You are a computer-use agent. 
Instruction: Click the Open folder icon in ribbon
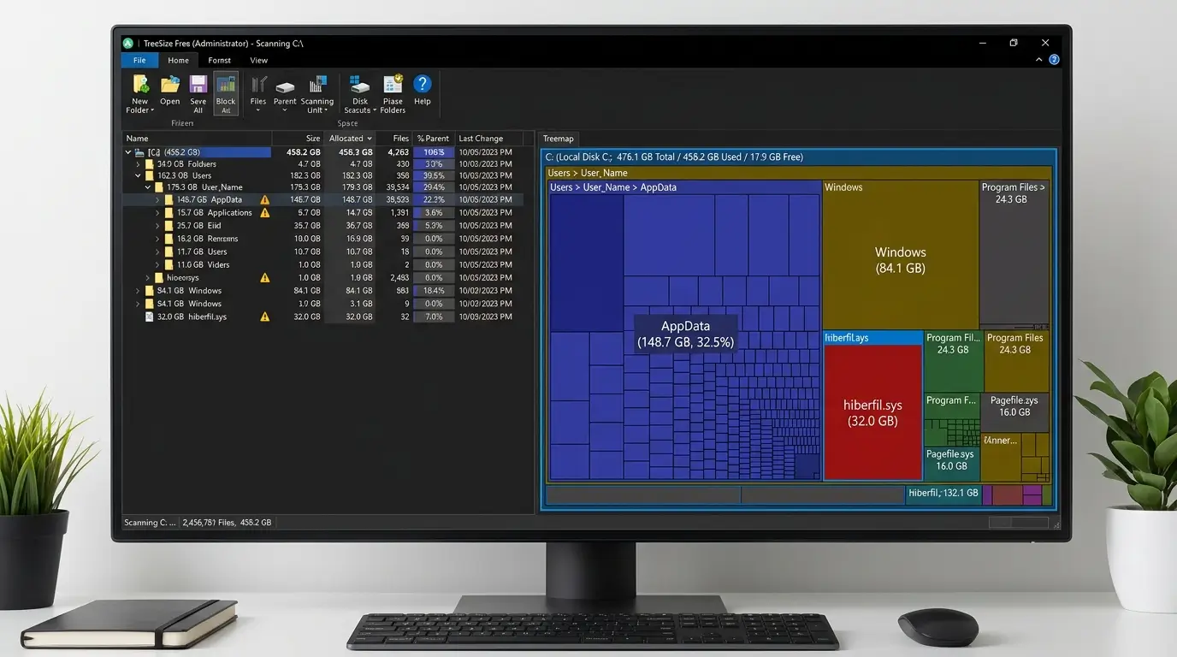coord(170,84)
